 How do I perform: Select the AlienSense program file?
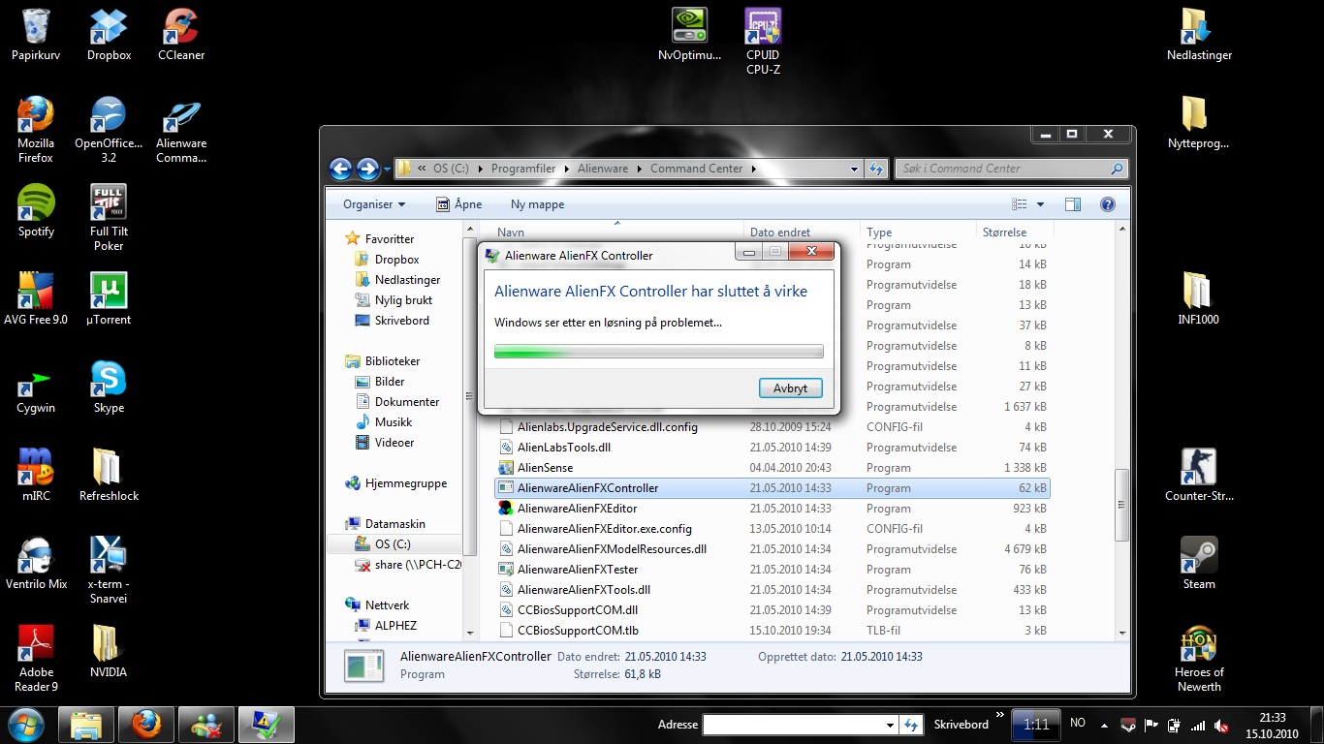pos(772,468)
